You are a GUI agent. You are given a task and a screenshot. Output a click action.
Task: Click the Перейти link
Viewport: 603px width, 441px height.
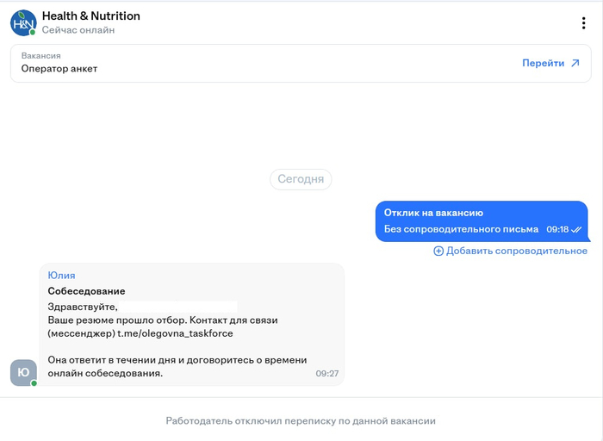[x=543, y=63]
